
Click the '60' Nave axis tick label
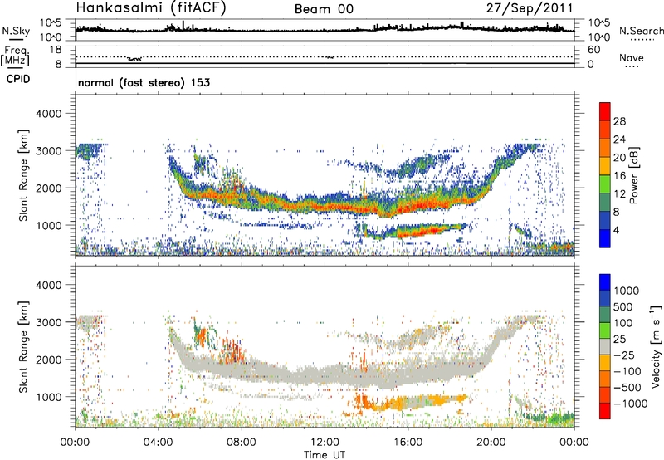(x=593, y=50)
